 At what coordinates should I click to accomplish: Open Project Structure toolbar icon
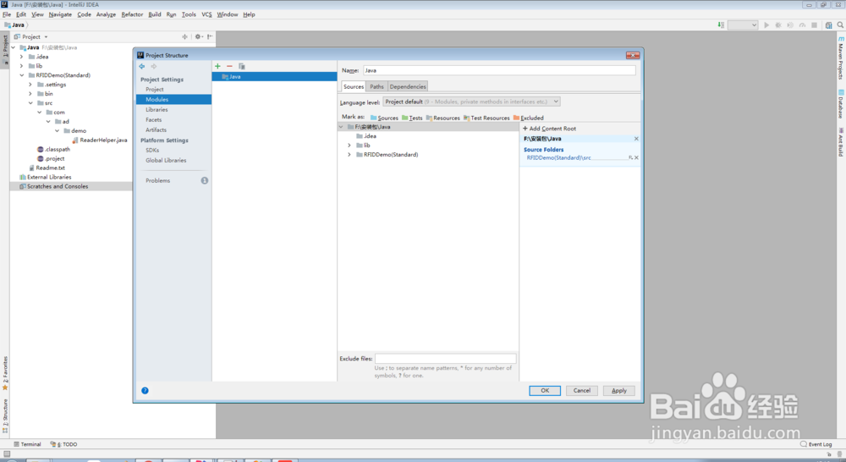pos(829,25)
